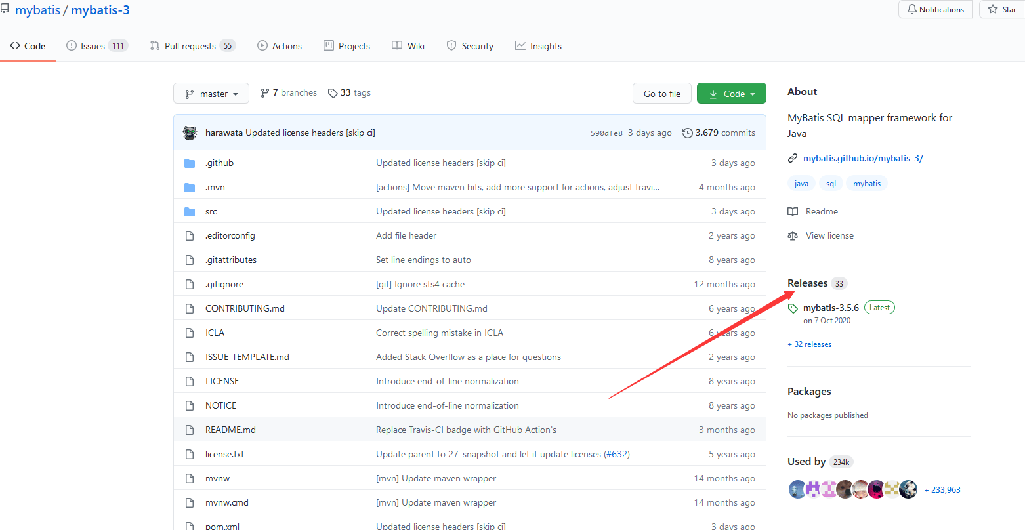Open the Pull requests tab
The height and width of the screenshot is (530, 1025).
coord(192,46)
